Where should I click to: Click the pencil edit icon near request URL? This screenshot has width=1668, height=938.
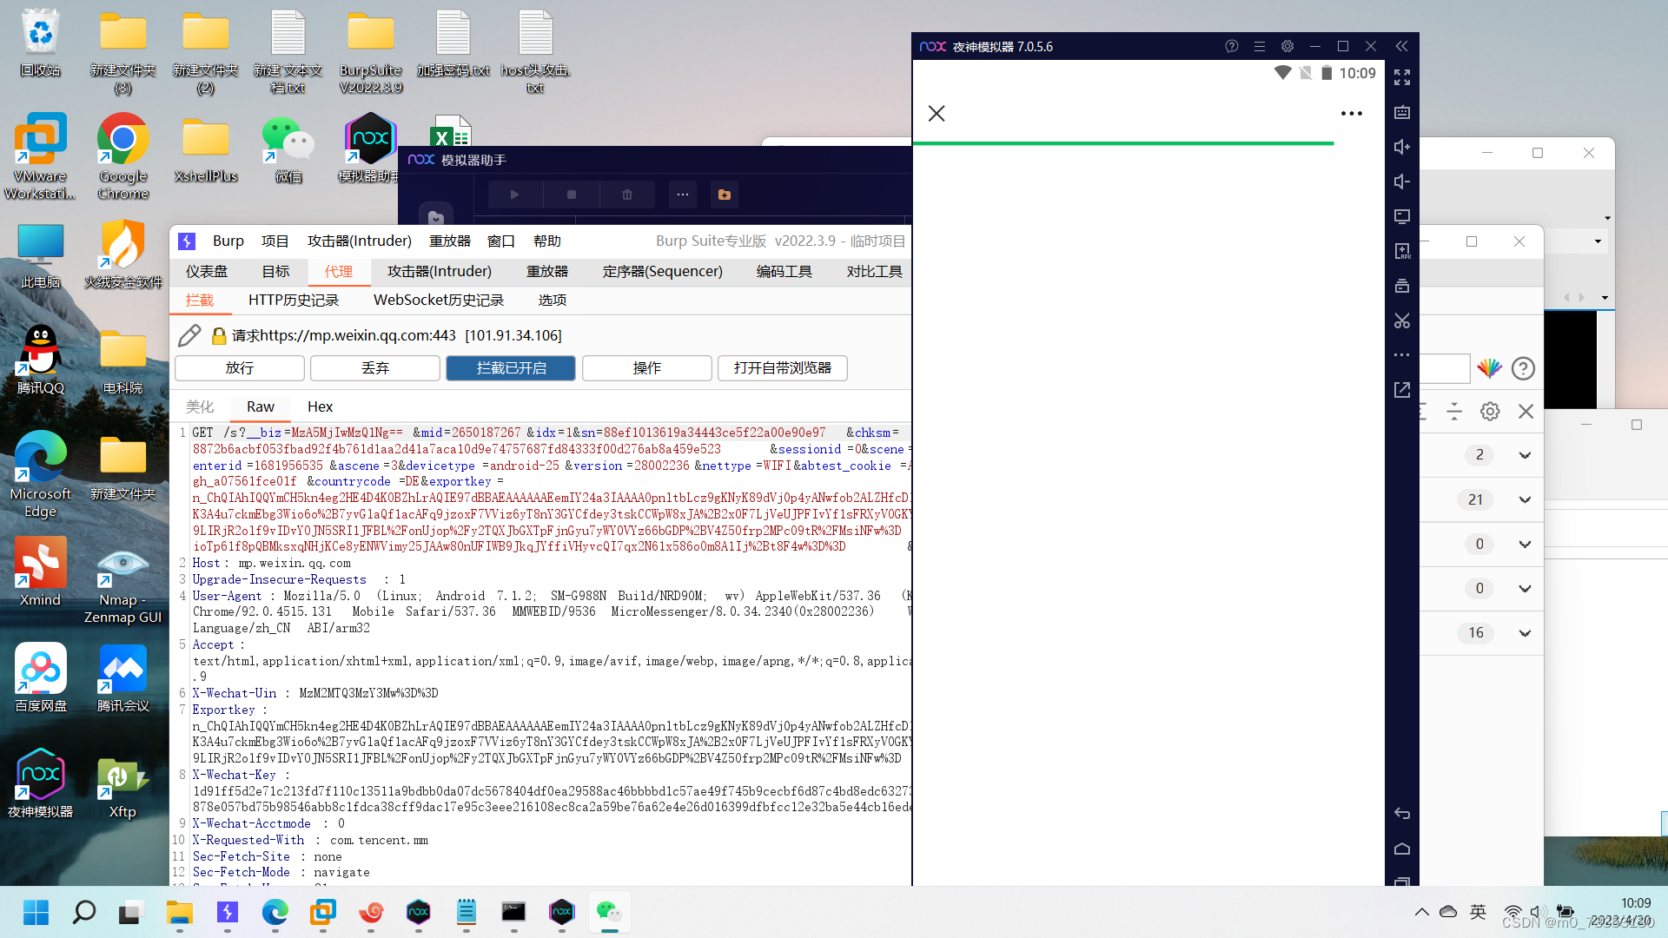(189, 335)
